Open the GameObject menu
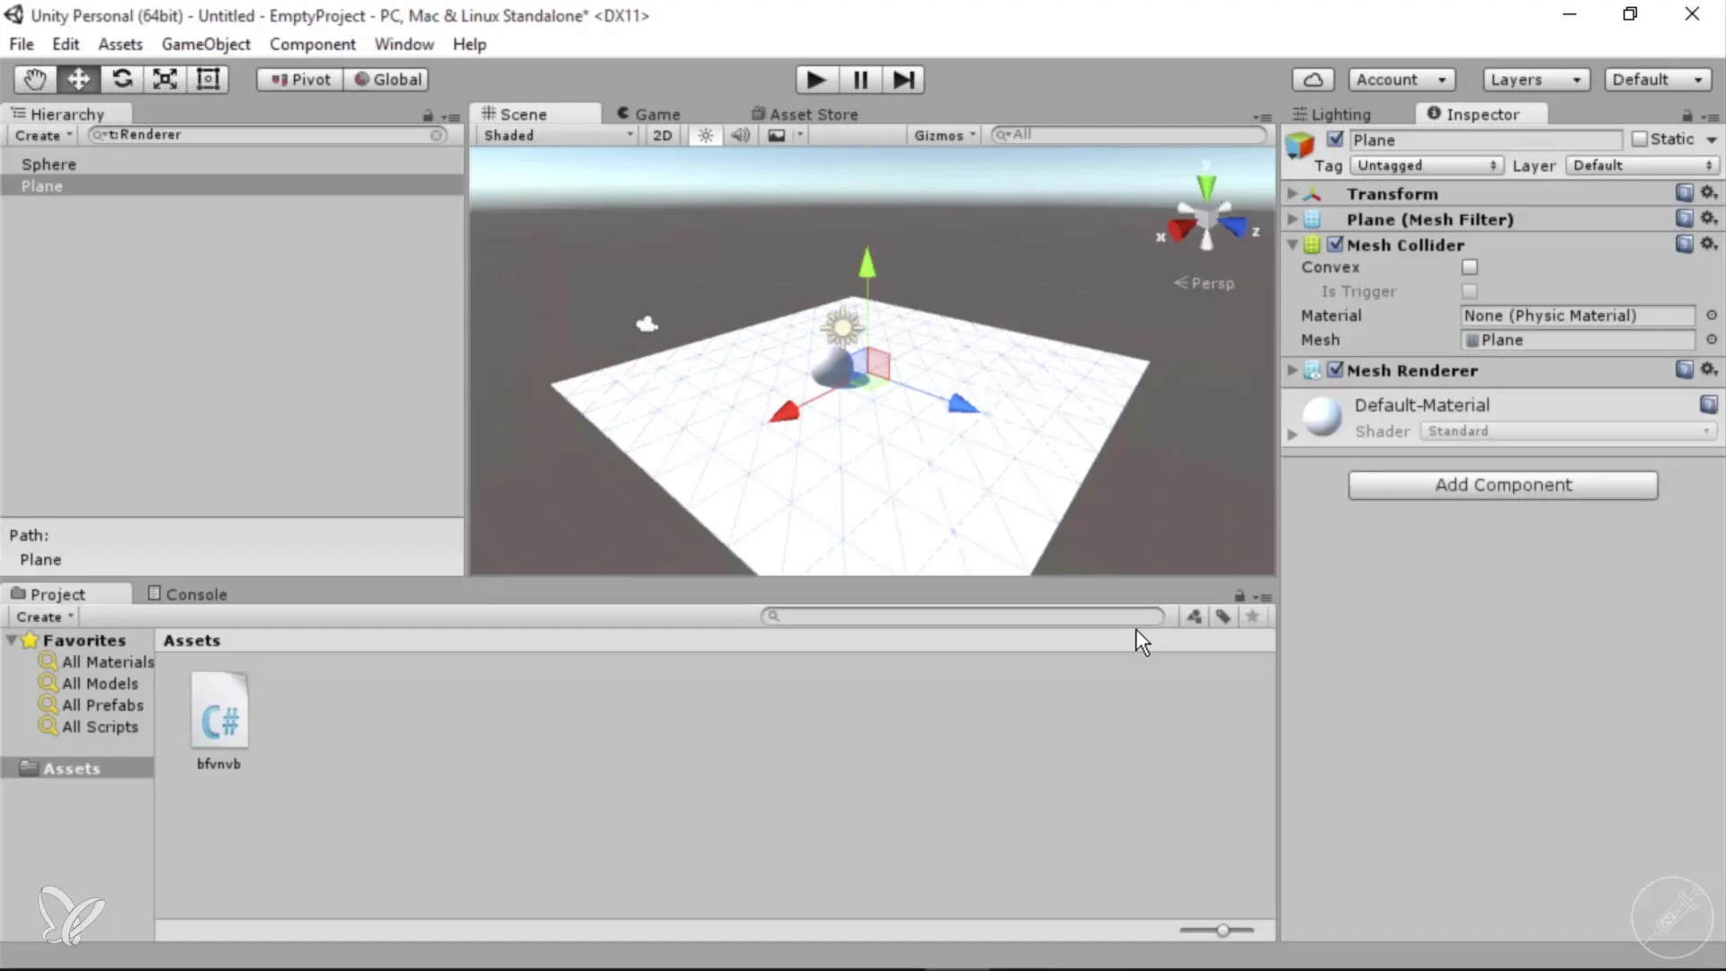This screenshot has height=971, width=1726. tap(206, 44)
